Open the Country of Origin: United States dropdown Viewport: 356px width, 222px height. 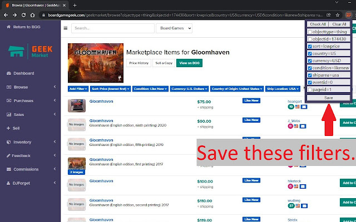237,89
